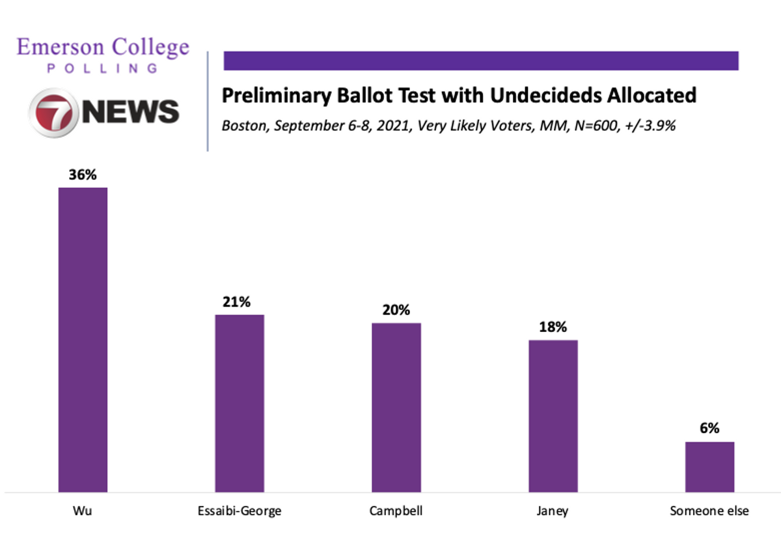Image resolution: width=781 pixels, height=541 pixels.
Task: Select the Essaibi-George bar
Action: [240, 403]
